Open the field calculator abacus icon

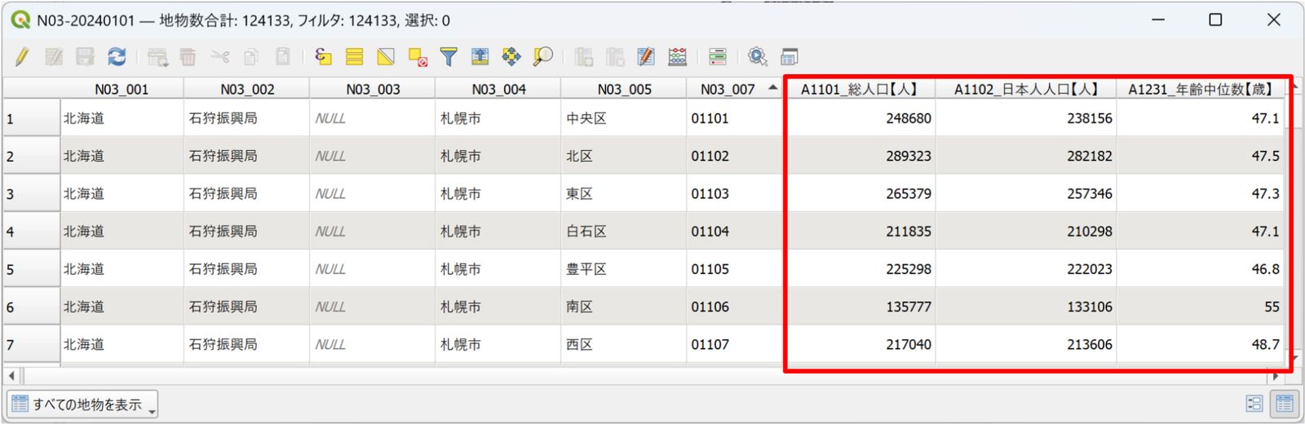(x=677, y=56)
